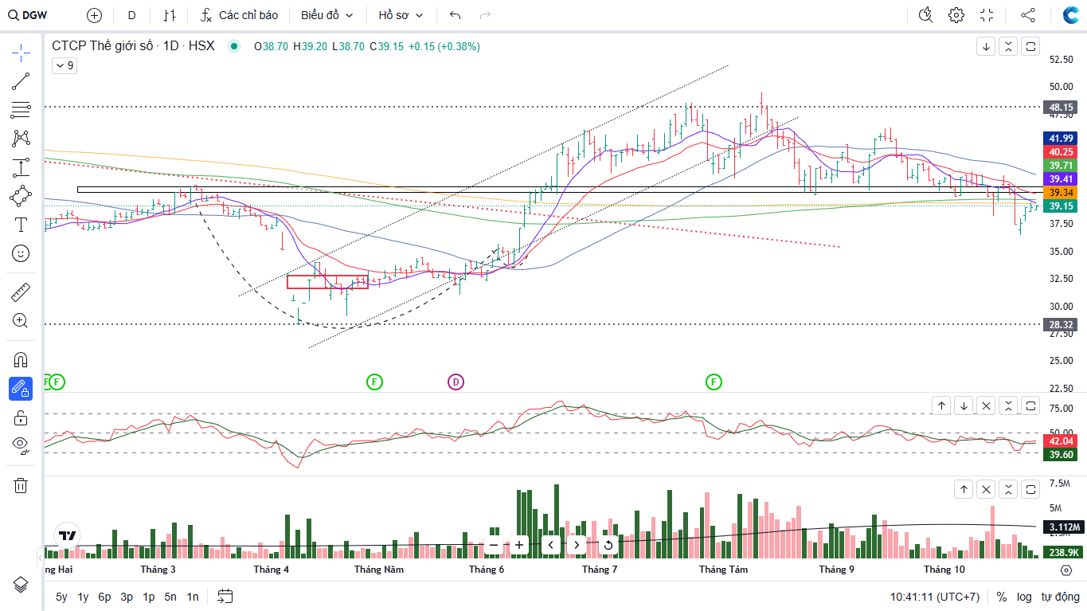Hide all drawings with eye icon
This screenshot has height=611, width=1087.
pyautogui.click(x=21, y=445)
